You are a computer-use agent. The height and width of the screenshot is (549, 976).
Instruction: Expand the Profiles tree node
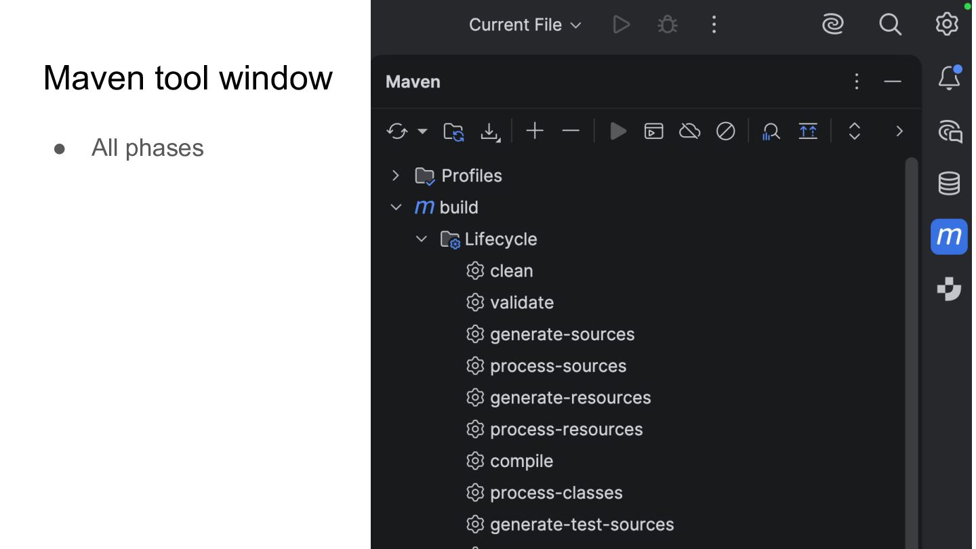click(396, 176)
